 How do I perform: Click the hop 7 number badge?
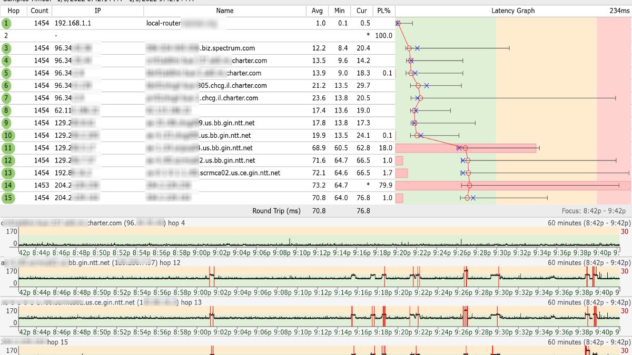tap(6, 98)
